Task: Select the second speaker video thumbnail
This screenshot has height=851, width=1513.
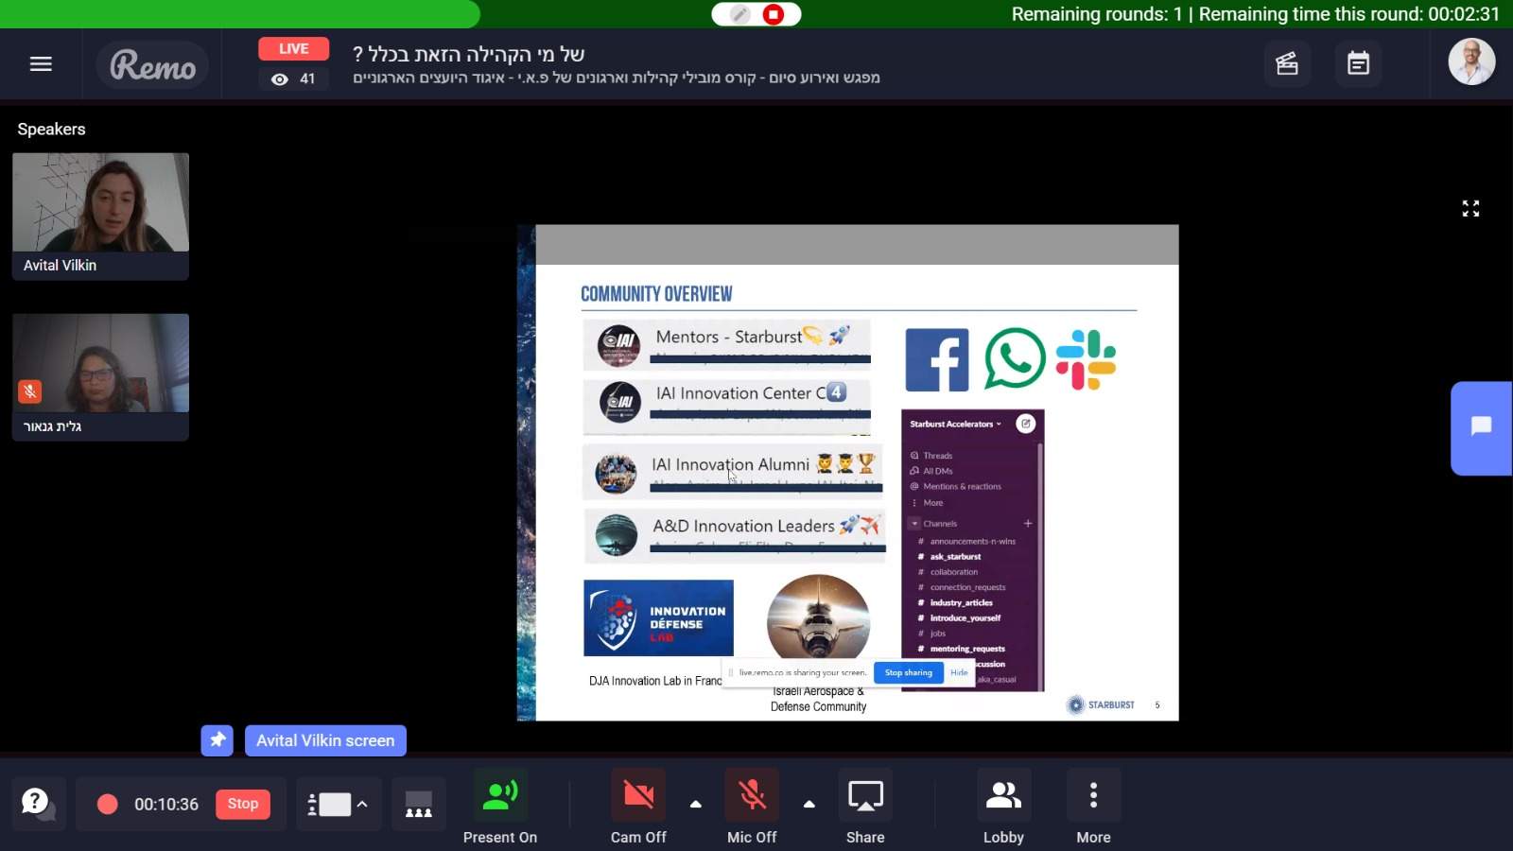Action: pyautogui.click(x=100, y=363)
